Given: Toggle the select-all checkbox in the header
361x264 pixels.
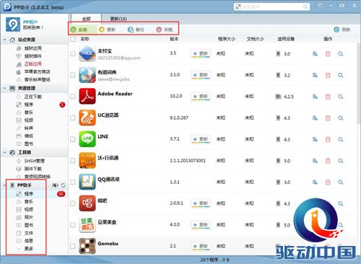Looking at the screenshot, I should pyautogui.click(x=73, y=39).
